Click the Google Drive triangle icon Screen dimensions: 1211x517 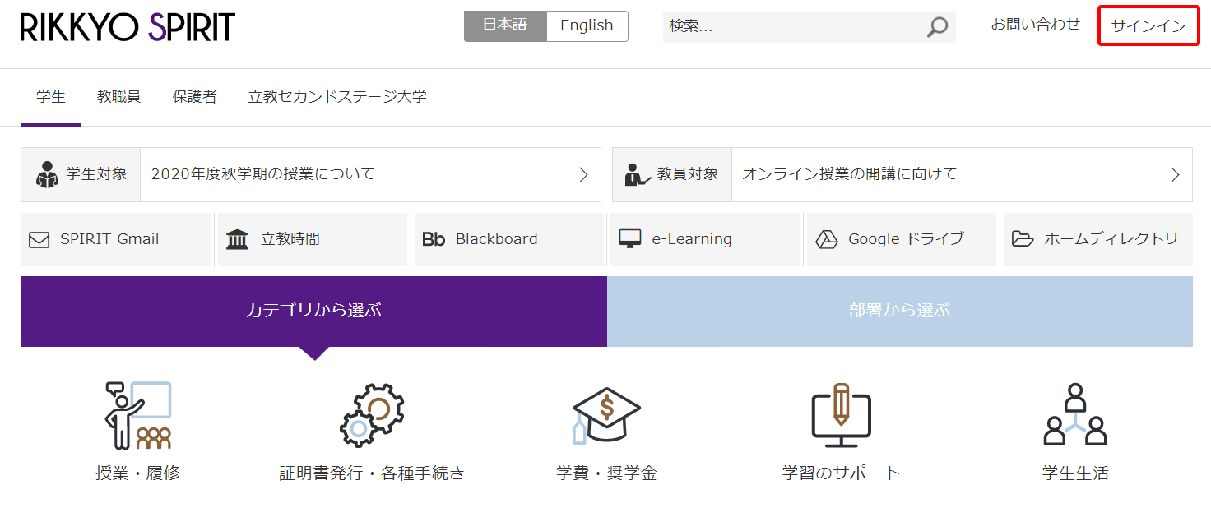click(826, 239)
